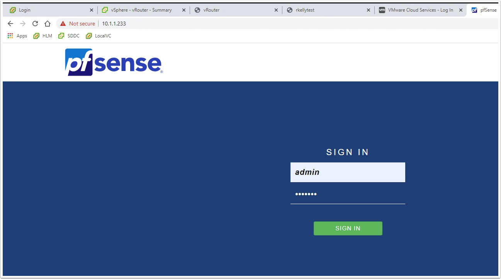
Task: Go to the browser Home page
Action: [x=48, y=24]
